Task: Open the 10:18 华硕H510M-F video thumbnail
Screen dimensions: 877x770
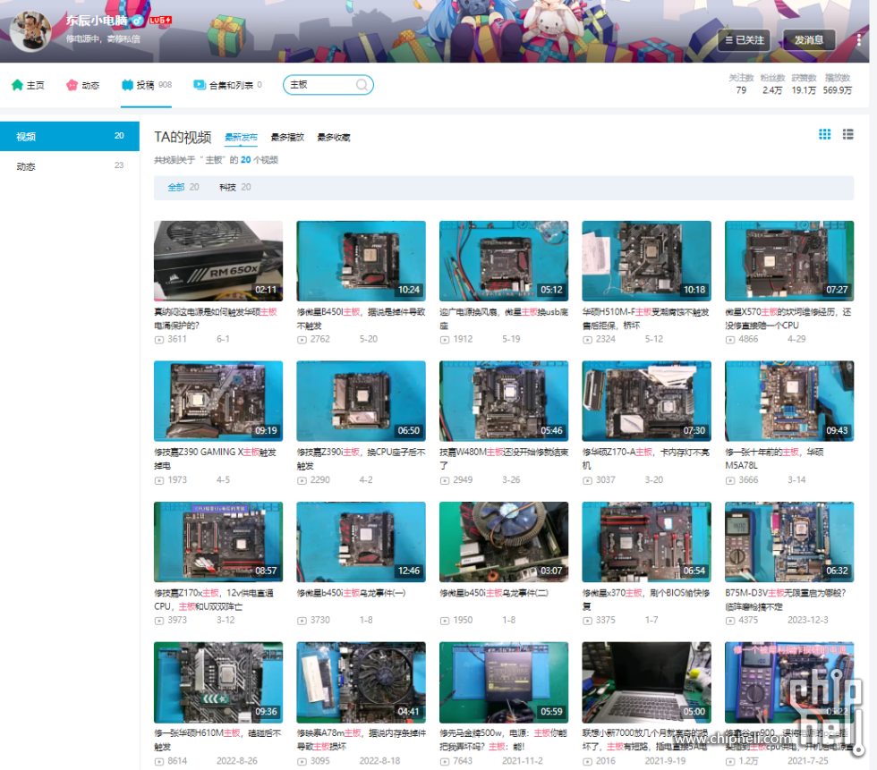Action: click(646, 261)
